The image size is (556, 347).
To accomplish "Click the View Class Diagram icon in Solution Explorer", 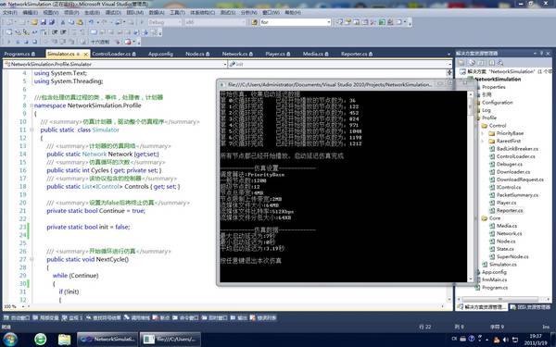I will [x=500, y=63].
